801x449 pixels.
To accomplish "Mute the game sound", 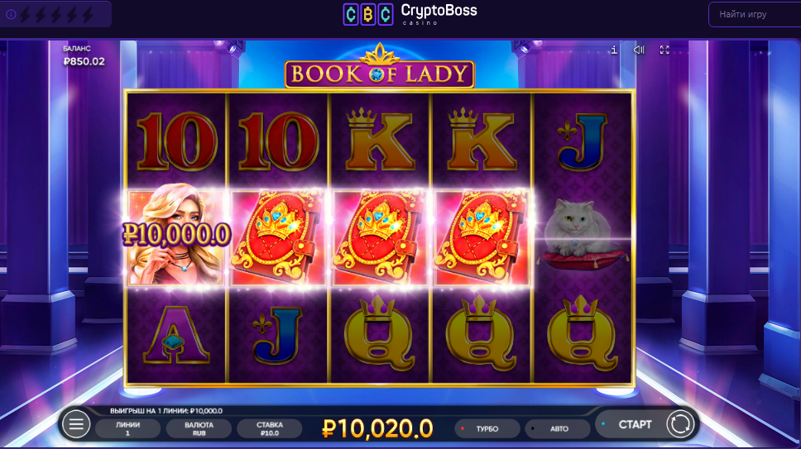I will coord(639,50).
